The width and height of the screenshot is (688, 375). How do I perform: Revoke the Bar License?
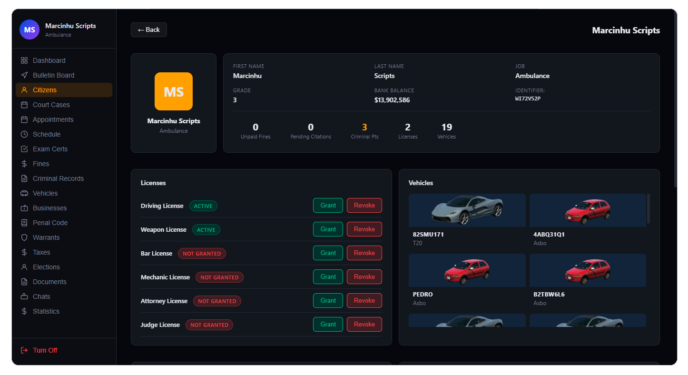(x=364, y=253)
